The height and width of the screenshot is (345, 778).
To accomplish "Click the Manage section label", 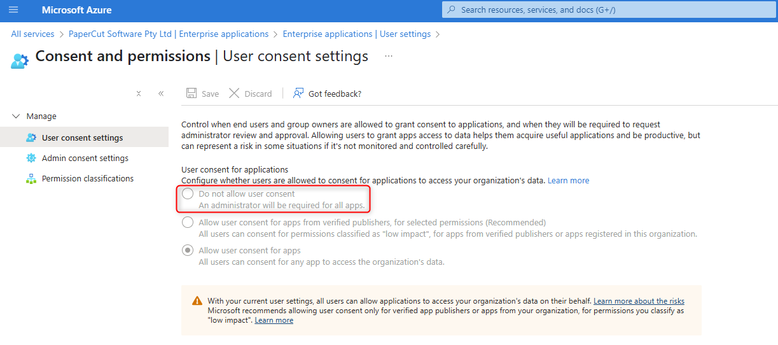I will (41, 116).
